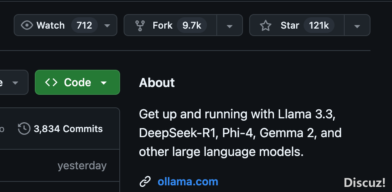The image size is (392, 192).
Task: Click the Watch button label
Action: pyautogui.click(x=50, y=25)
